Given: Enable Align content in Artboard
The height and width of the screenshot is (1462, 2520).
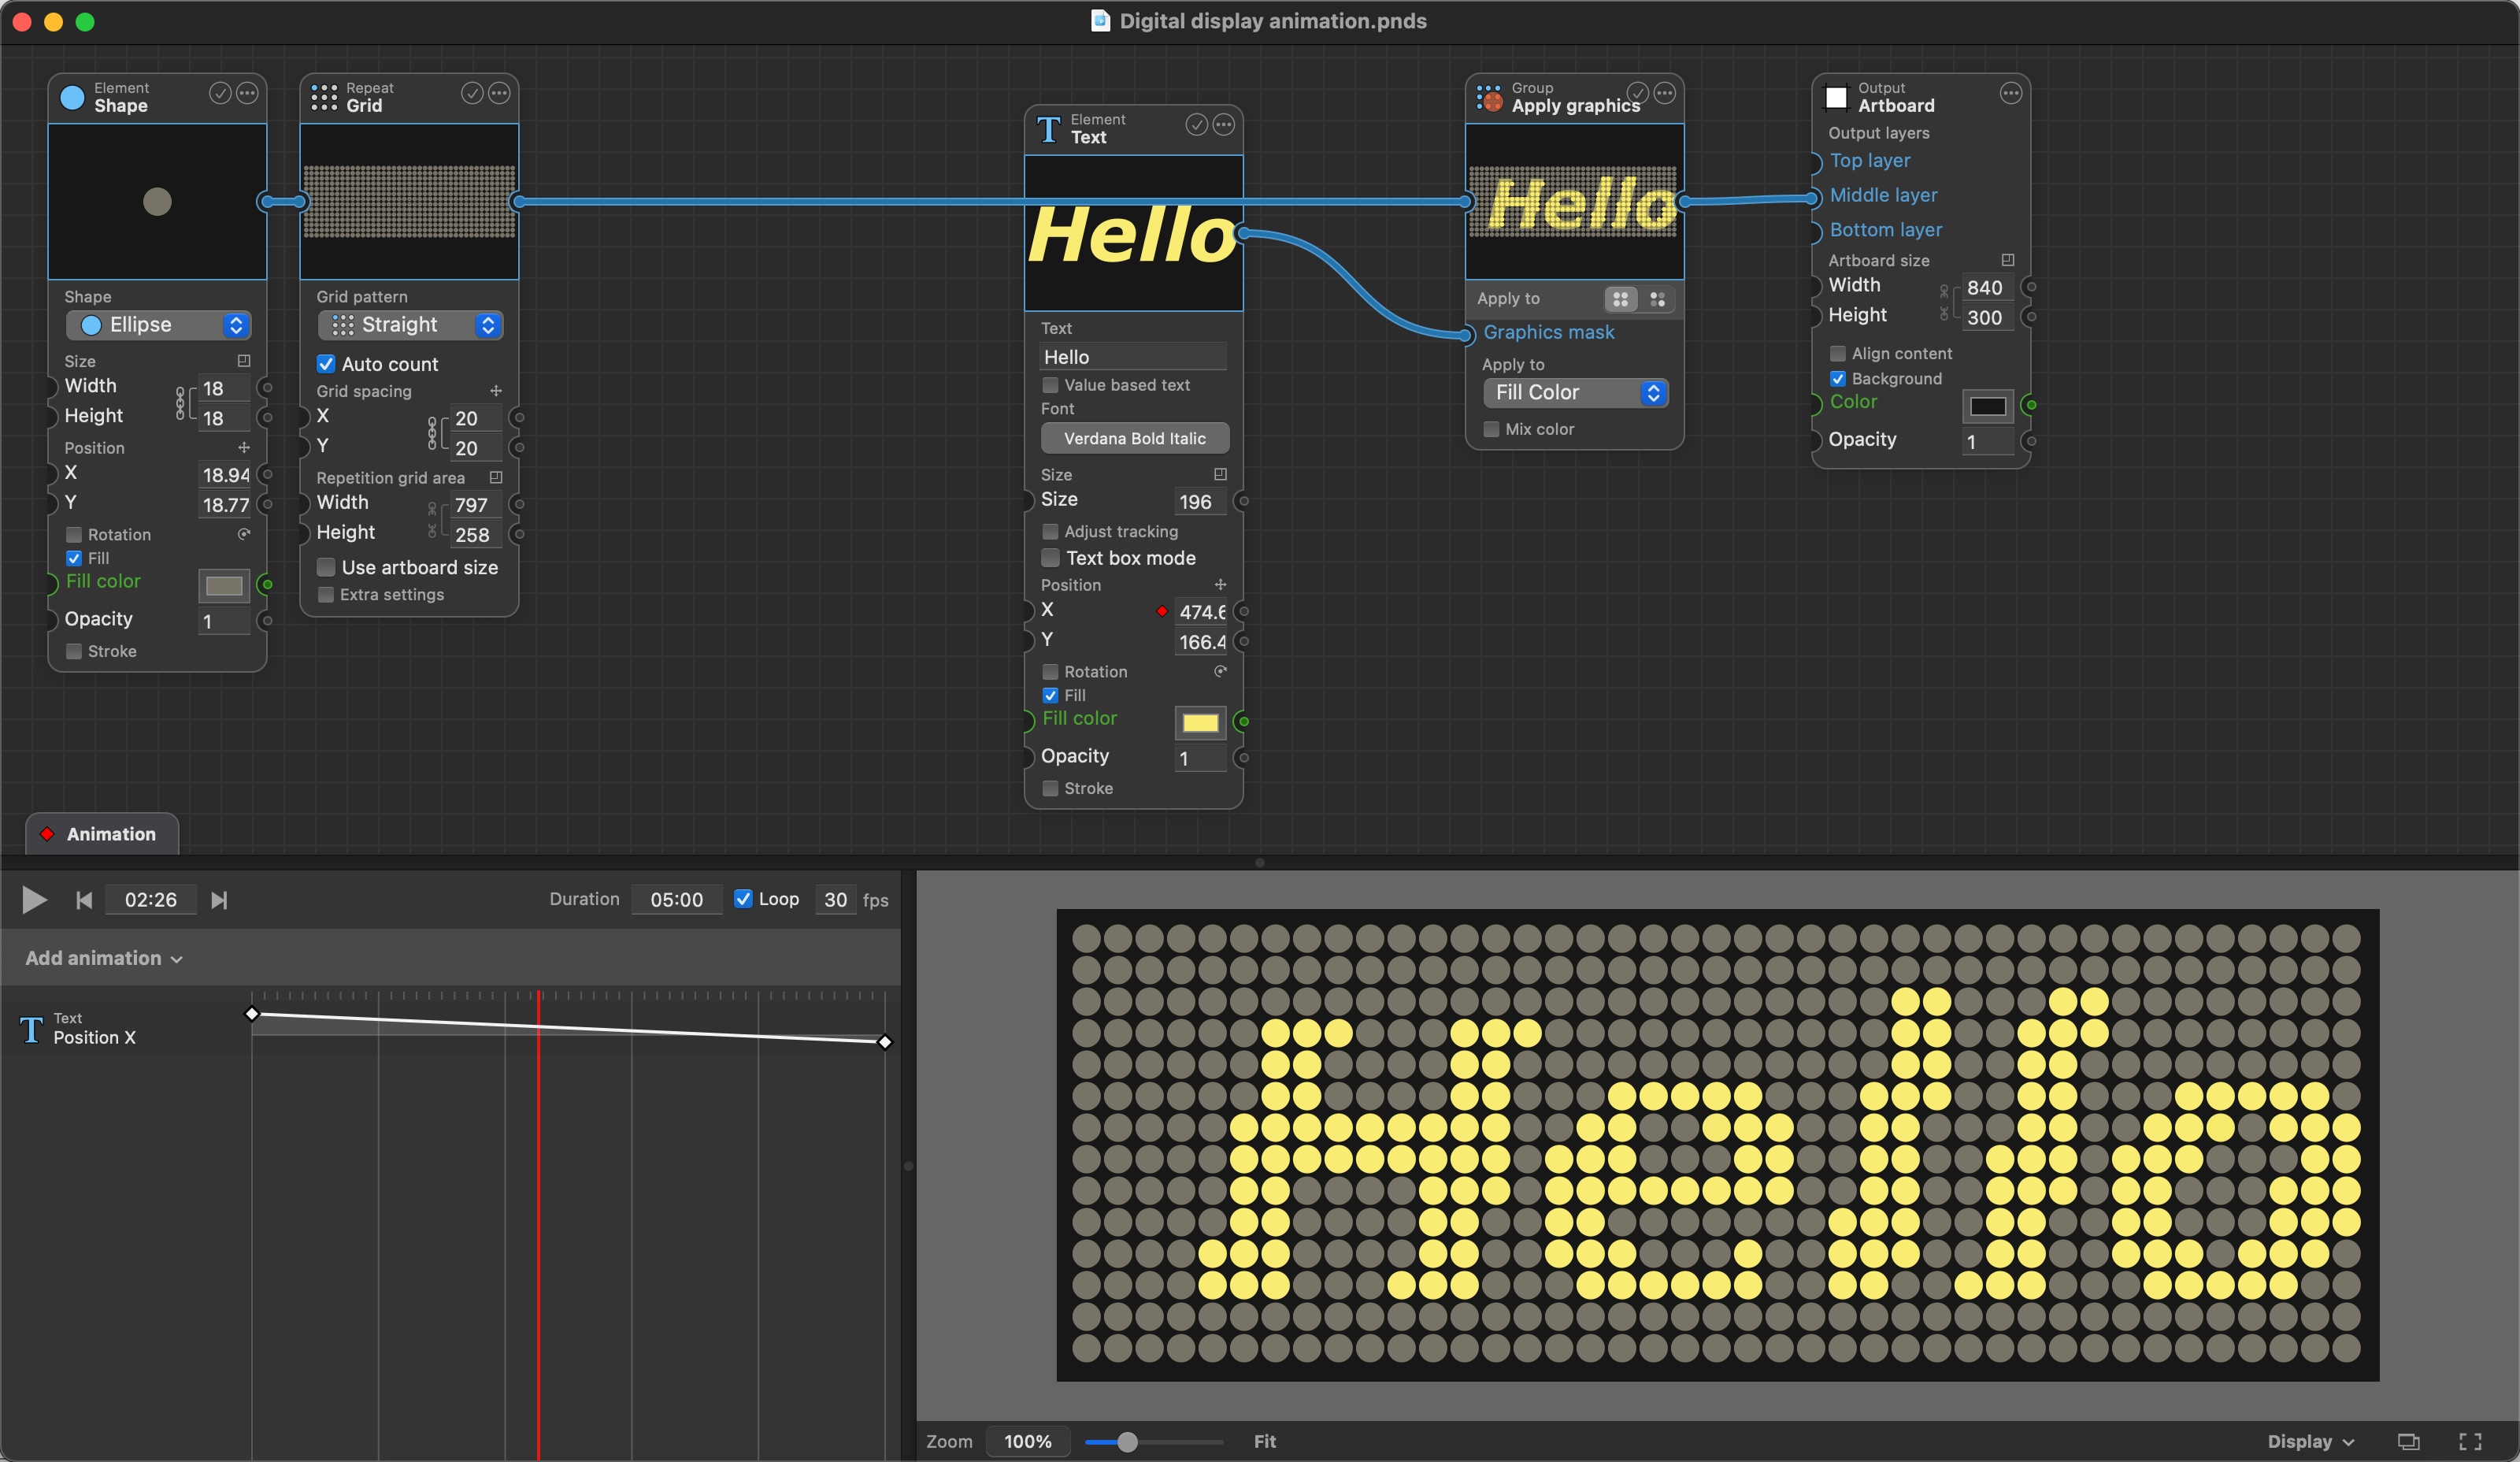Looking at the screenshot, I should pyautogui.click(x=1837, y=354).
